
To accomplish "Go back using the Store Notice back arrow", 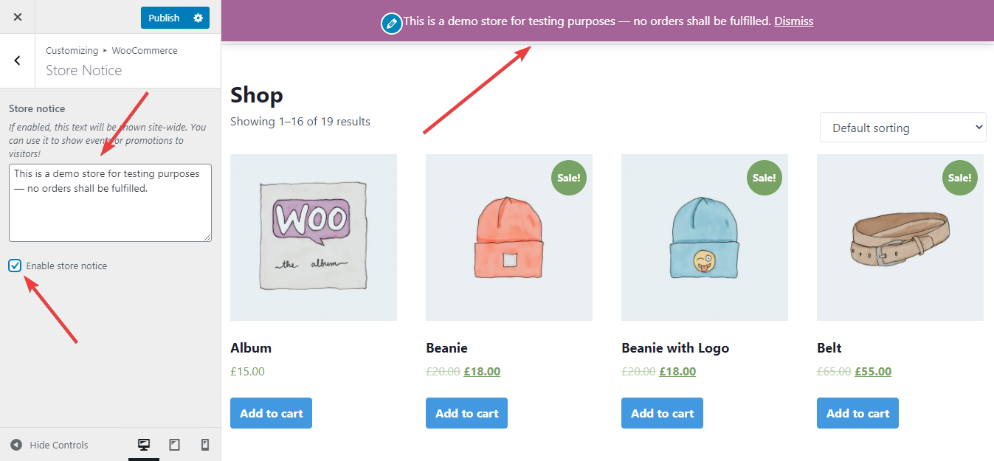I will coord(16,60).
